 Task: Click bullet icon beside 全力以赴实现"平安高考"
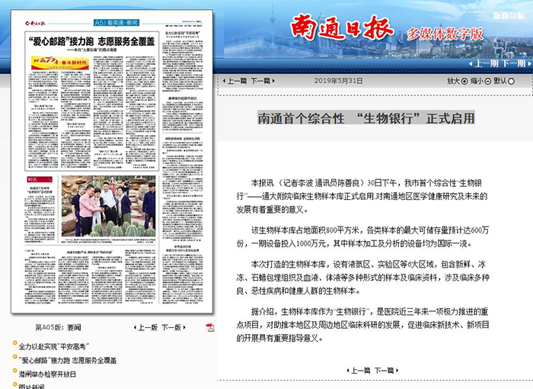pos(14,346)
